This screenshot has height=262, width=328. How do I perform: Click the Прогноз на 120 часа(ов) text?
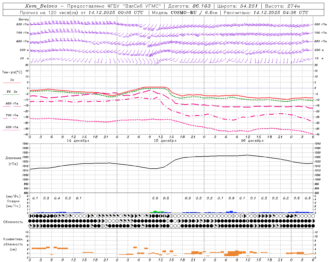pos(49,13)
